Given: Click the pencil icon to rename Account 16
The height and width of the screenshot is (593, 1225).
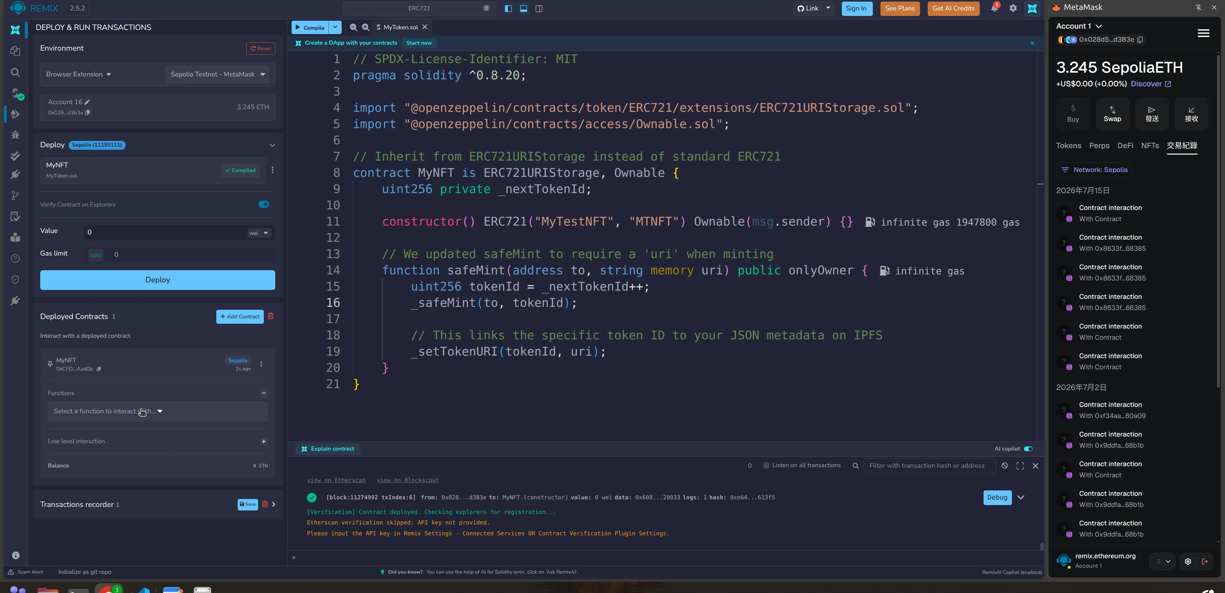Looking at the screenshot, I should 87,102.
